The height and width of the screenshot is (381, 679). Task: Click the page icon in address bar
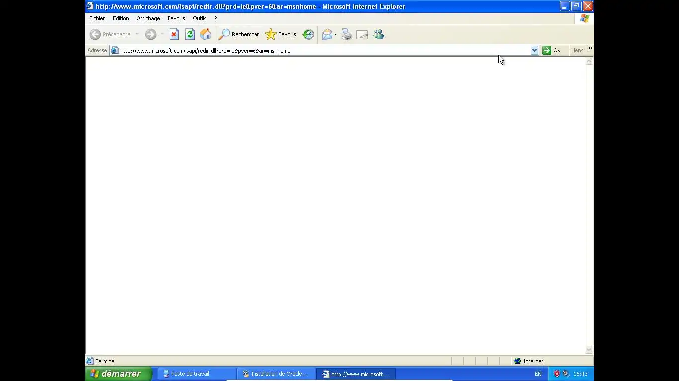tap(115, 50)
